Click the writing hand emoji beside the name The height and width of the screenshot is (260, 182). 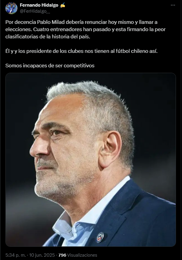click(x=62, y=5)
